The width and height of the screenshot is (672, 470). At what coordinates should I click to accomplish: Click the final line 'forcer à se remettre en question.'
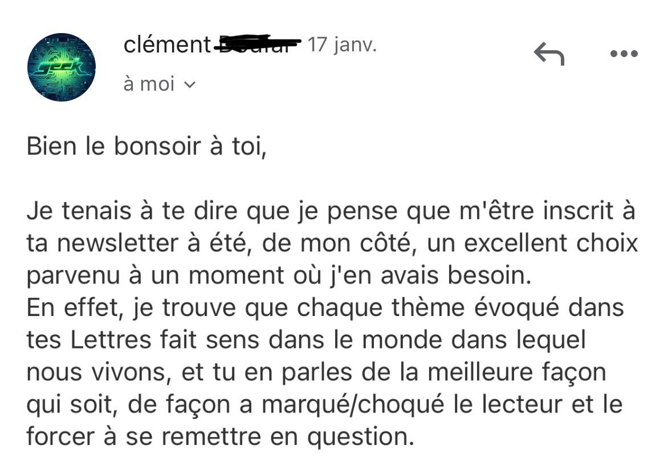pyautogui.click(x=219, y=437)
